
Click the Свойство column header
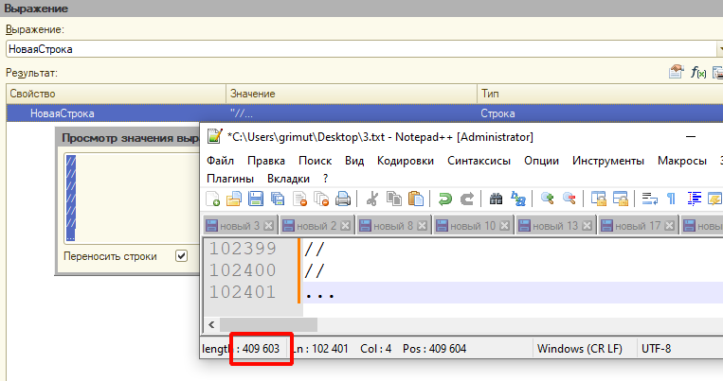[117, 94]
